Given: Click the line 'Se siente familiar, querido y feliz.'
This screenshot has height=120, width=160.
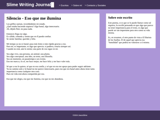Looking at the screenshot, I should 21,39.
